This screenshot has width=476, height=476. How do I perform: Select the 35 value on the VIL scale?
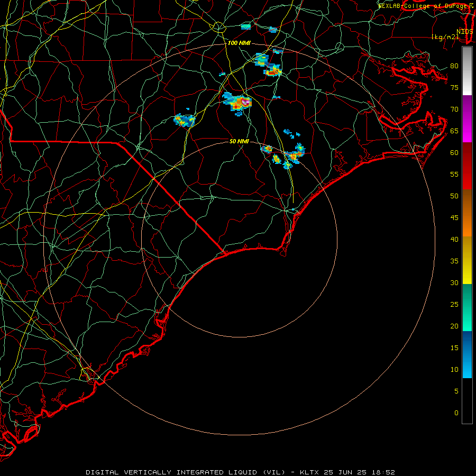[454, 261]
